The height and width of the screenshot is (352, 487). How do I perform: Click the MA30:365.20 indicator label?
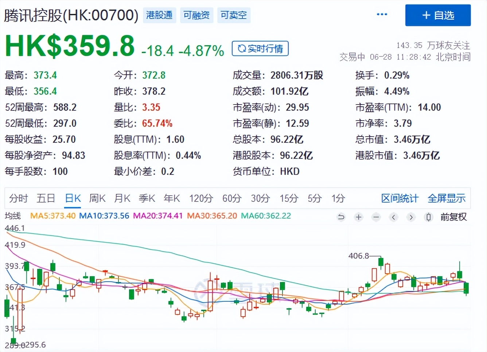[x=212, y=216]
